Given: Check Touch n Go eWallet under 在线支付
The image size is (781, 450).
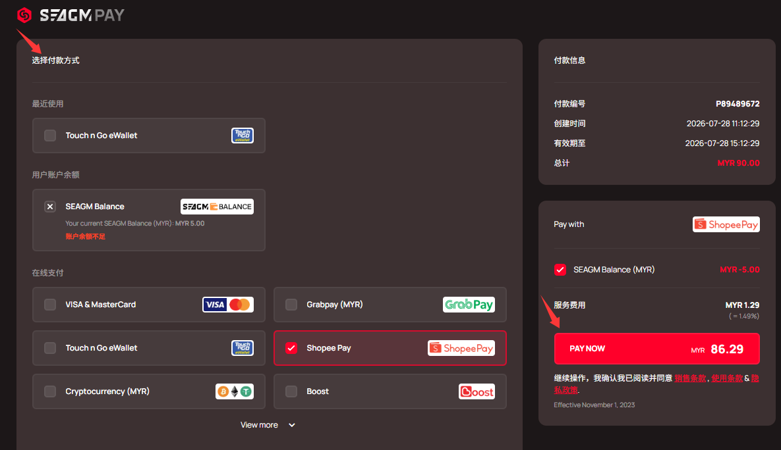Looking at the screenshot, I should pyautogui.click(x=50, y=348).
